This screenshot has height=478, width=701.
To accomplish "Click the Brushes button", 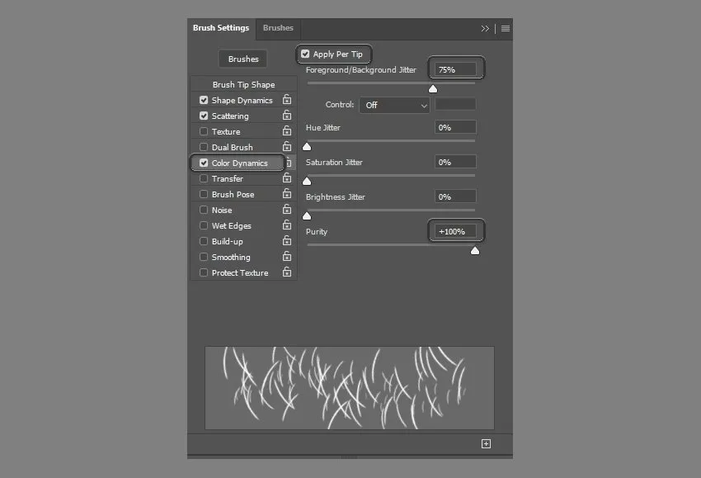I will tap(243, 59).
